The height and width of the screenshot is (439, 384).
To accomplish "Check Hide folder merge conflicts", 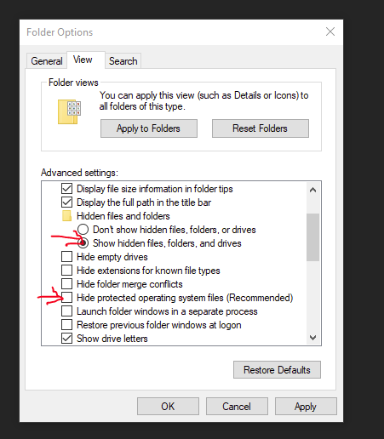I will tap(66, 284).
